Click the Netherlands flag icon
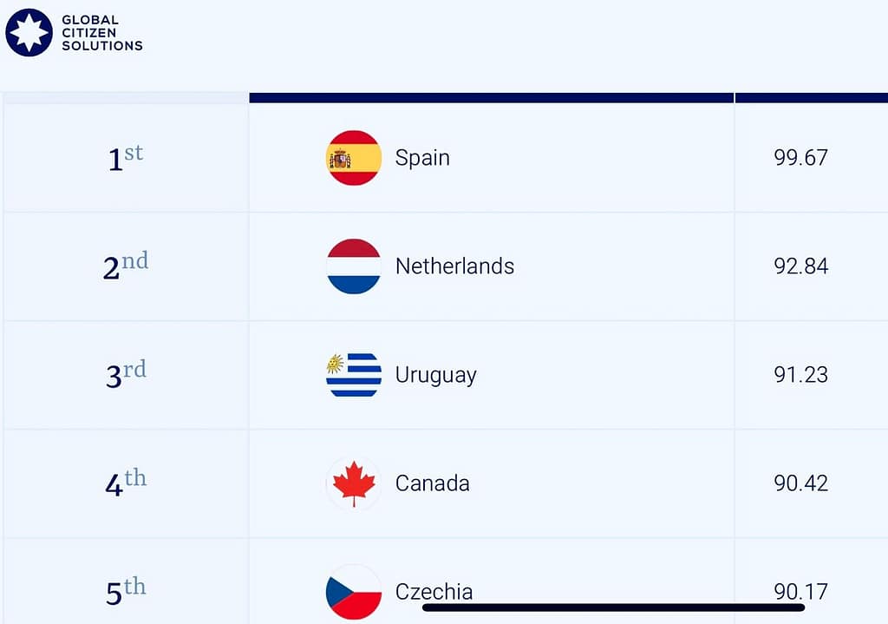Screen dimensions: 888x624 (354, 266)
